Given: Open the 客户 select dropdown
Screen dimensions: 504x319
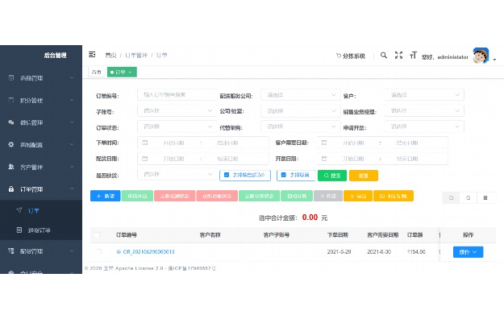Looking at the screenshot, I should (x=424, y=95).
